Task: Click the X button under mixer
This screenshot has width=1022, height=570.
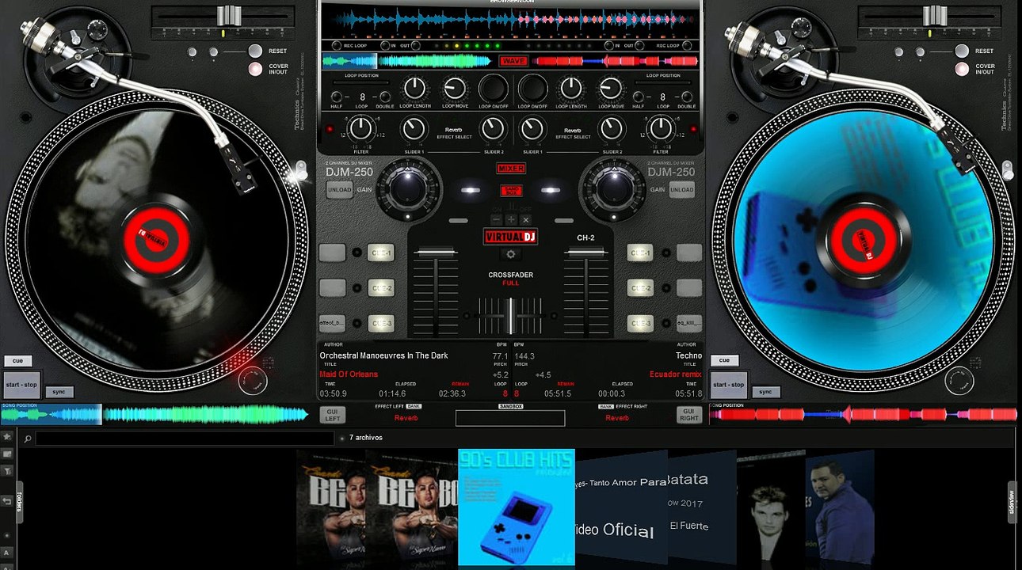Action: click(525, 219)
